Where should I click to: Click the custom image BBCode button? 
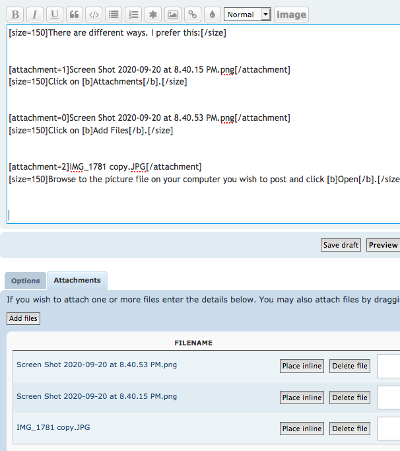291,14
